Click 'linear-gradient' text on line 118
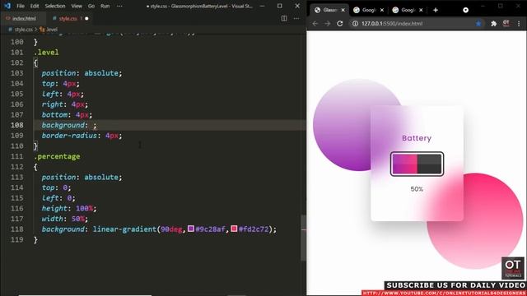This screenshot has height=296, width=527. coord(124,229)
